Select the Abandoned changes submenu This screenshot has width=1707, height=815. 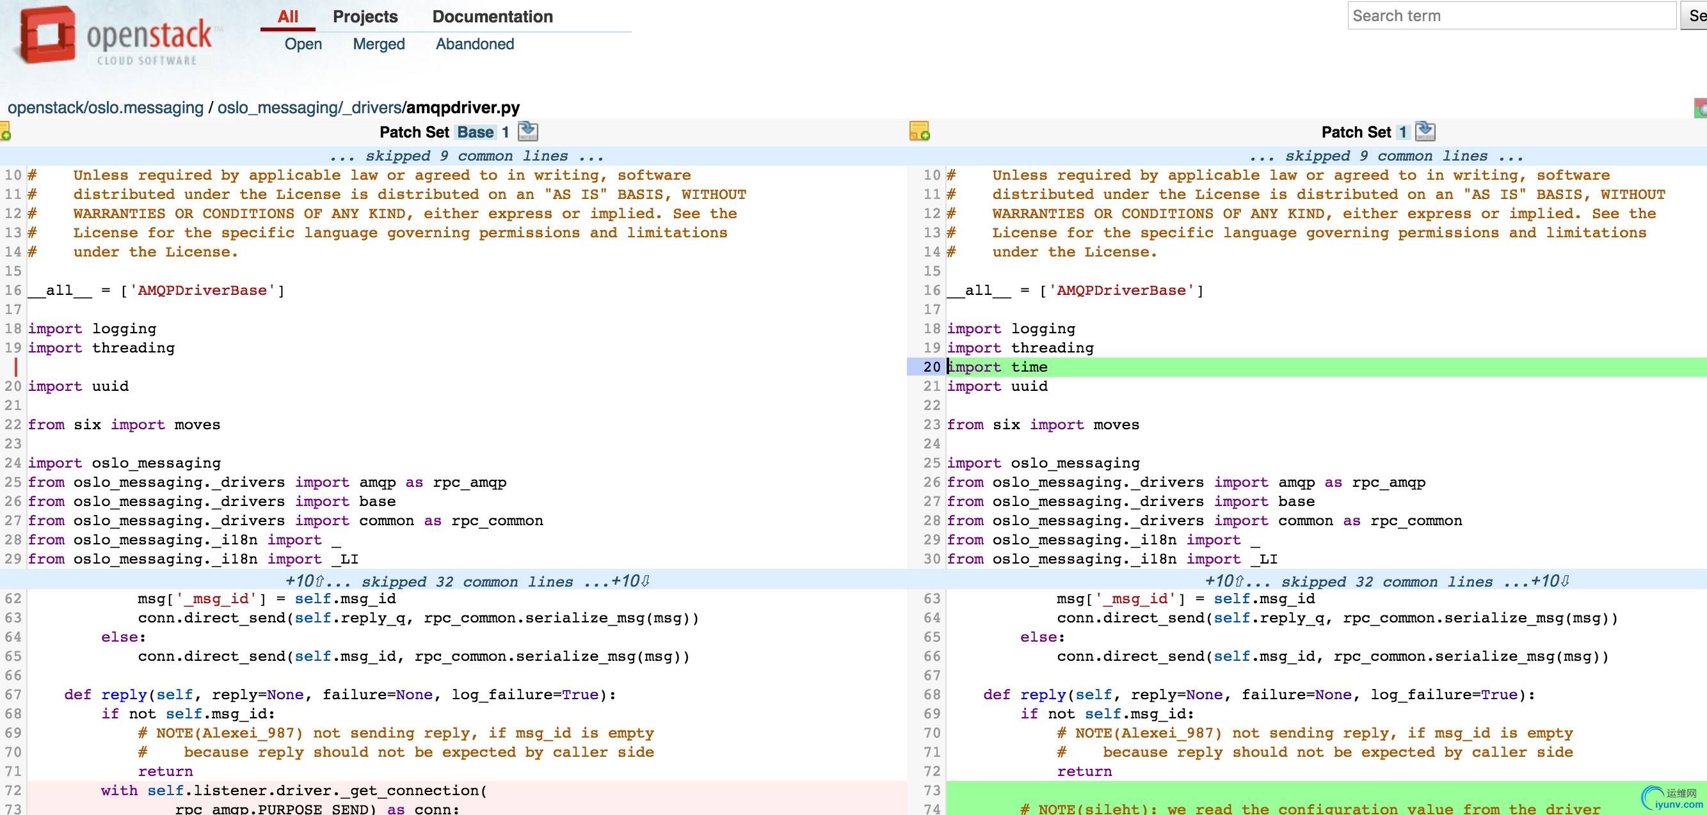474,44
